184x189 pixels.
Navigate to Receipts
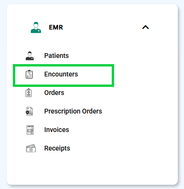pyautogui.click(x=57, y=148)
